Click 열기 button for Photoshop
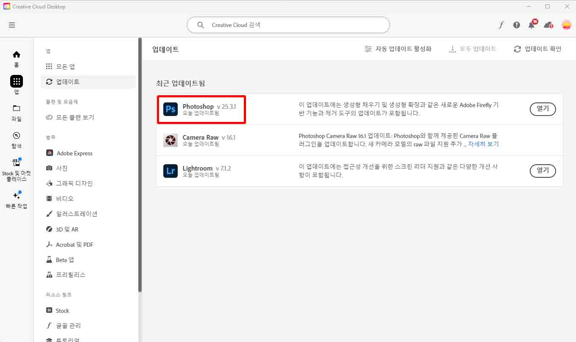Image resolution: width=576 pixels, height=342 pixels. [543, 109]
